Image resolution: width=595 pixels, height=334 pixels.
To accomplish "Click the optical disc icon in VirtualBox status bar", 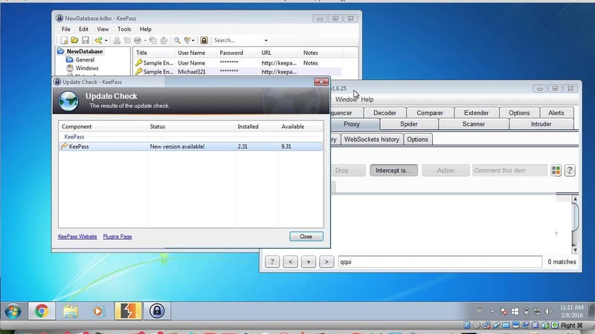I will click(x=477, y=325).
